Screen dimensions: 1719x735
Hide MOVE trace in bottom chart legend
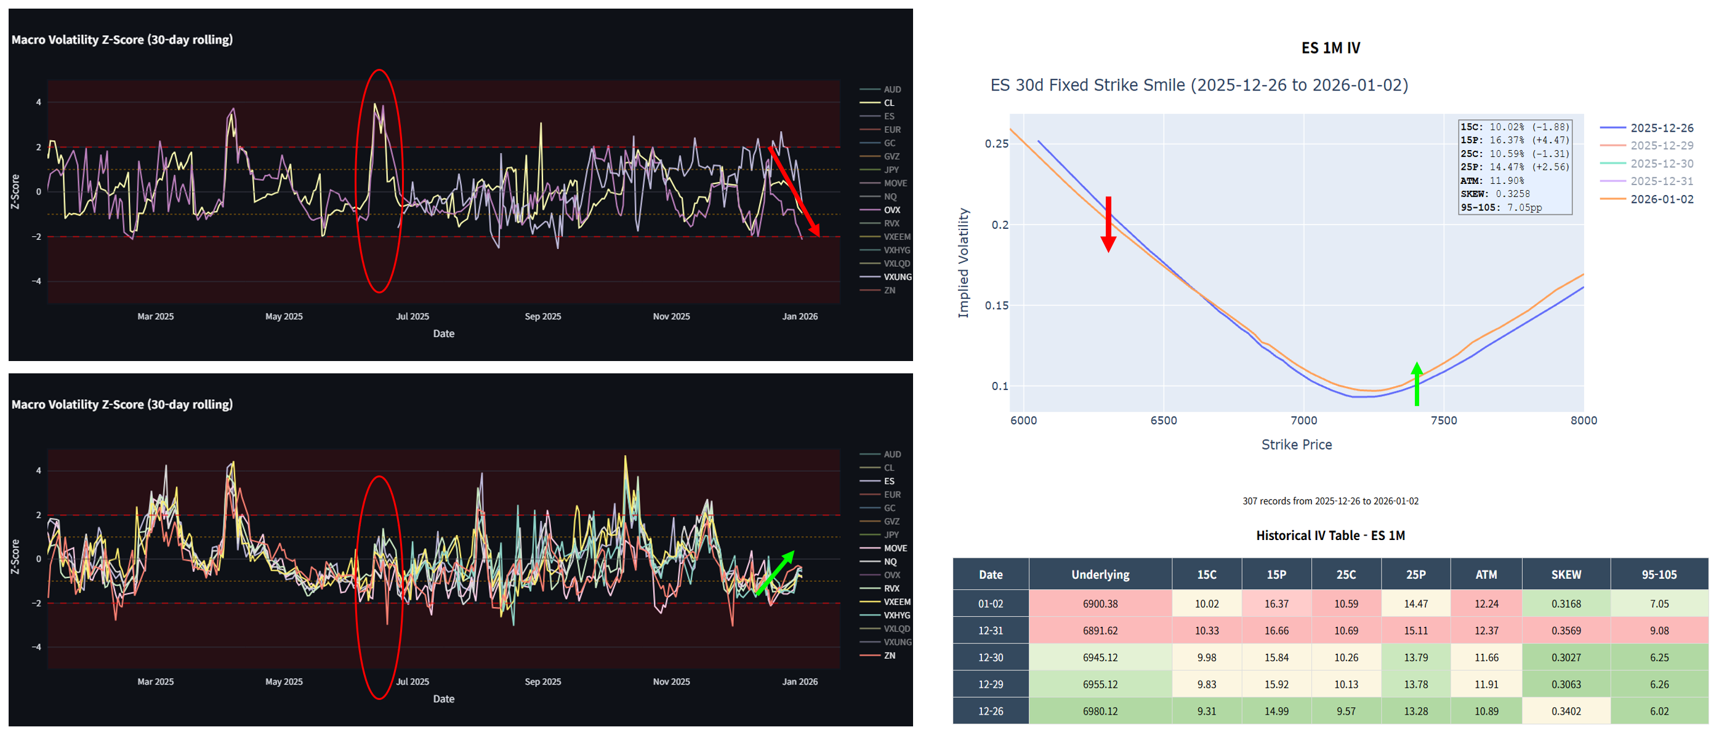(884, 549)
